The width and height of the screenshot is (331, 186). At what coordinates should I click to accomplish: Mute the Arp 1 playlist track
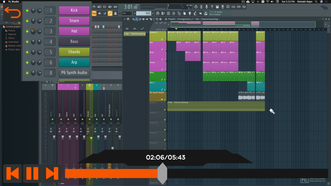165,90
